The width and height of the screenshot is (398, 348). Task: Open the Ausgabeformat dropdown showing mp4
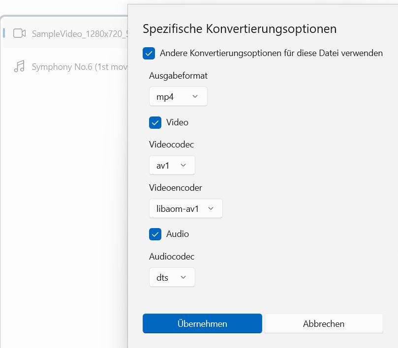tap(178, 96)
